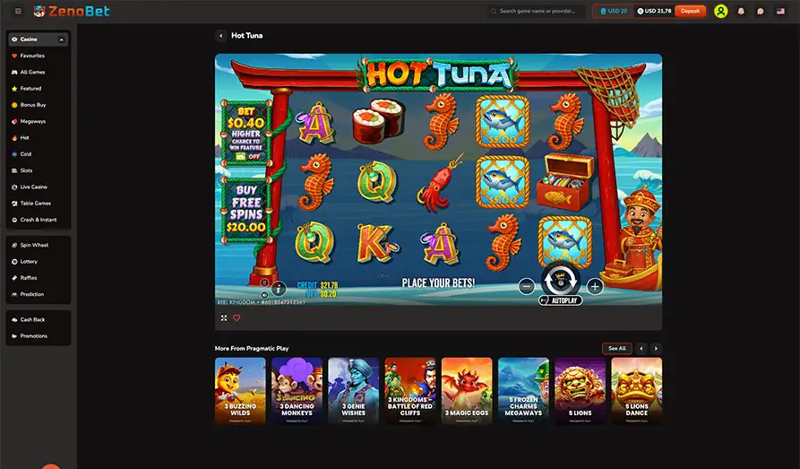Open notifications bell
This screenshot has width=800, height=469.
[741, 12]
